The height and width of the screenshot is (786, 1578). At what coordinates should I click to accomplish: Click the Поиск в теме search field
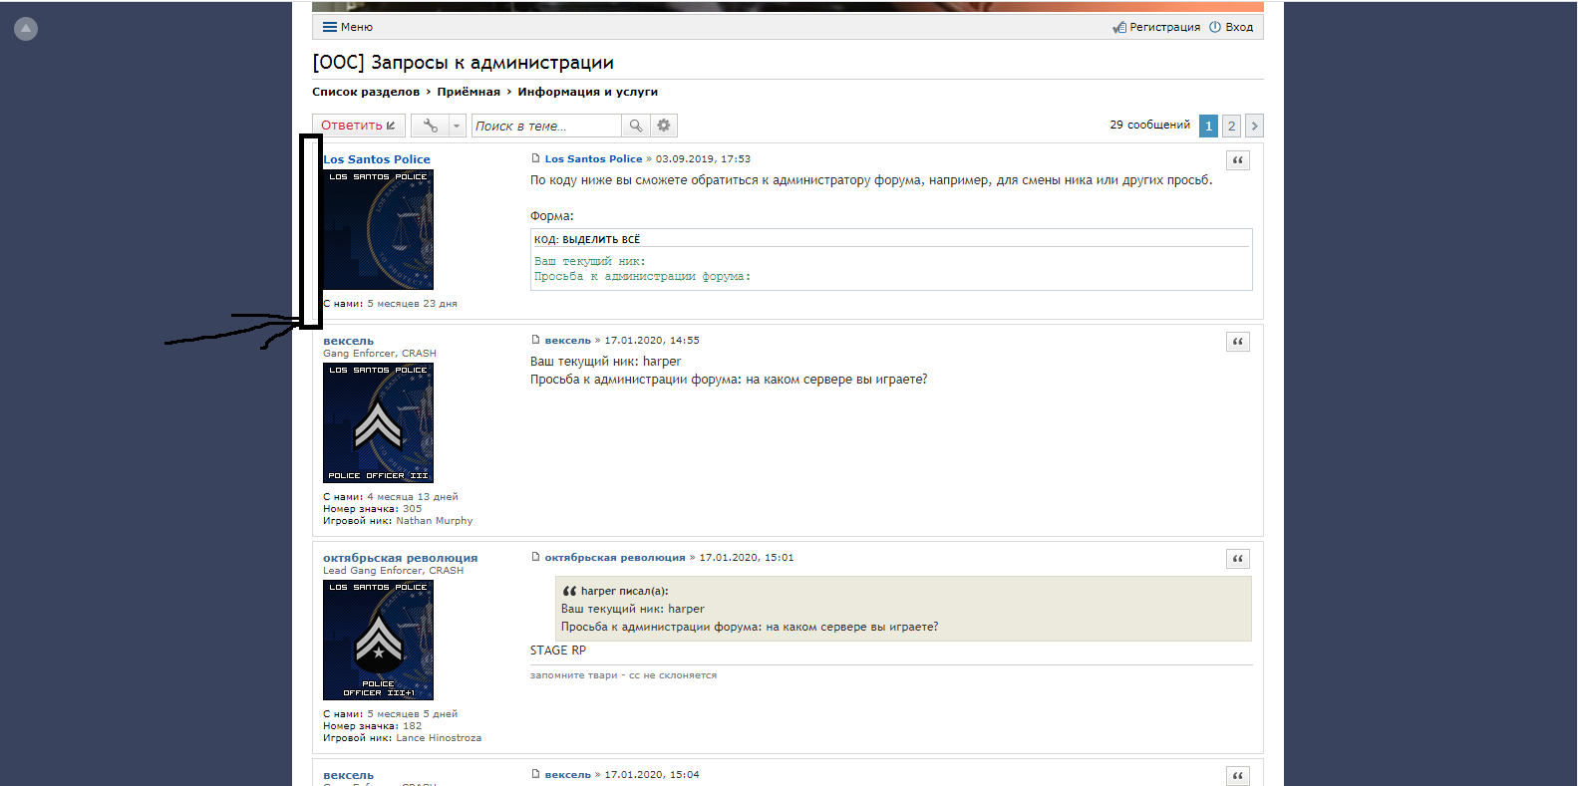point(545,126)
